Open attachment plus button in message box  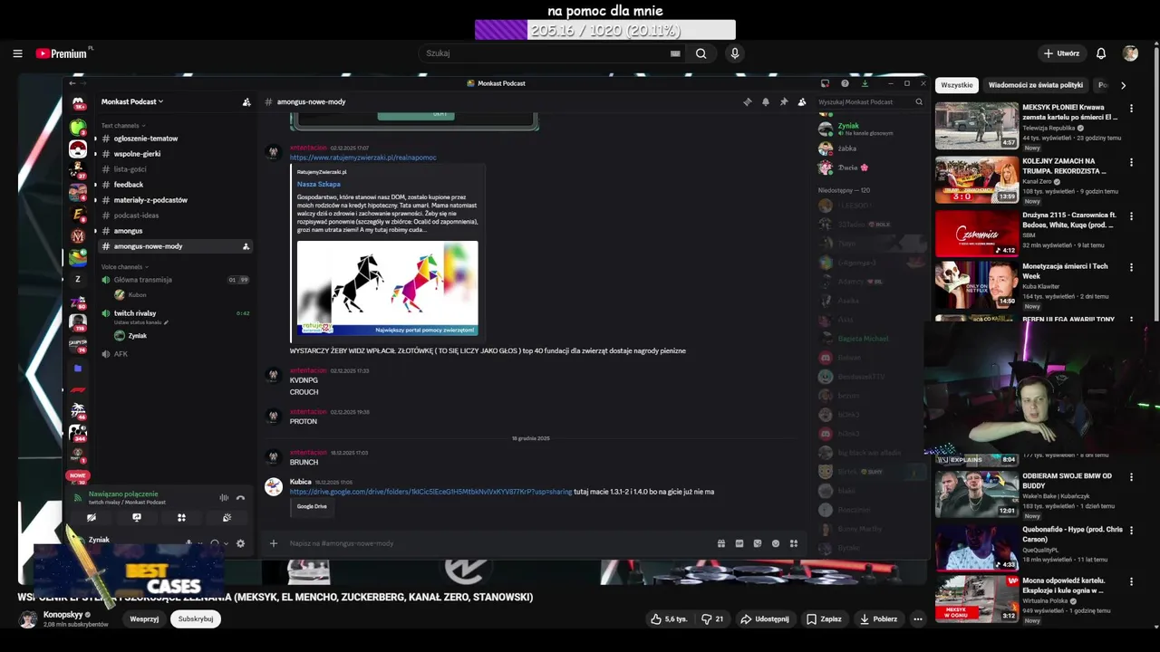pyautogui.click(x=274, y=543)
